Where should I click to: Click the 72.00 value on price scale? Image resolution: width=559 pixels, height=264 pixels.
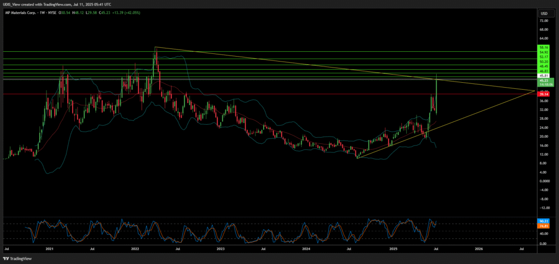click(x=544, y=21)
